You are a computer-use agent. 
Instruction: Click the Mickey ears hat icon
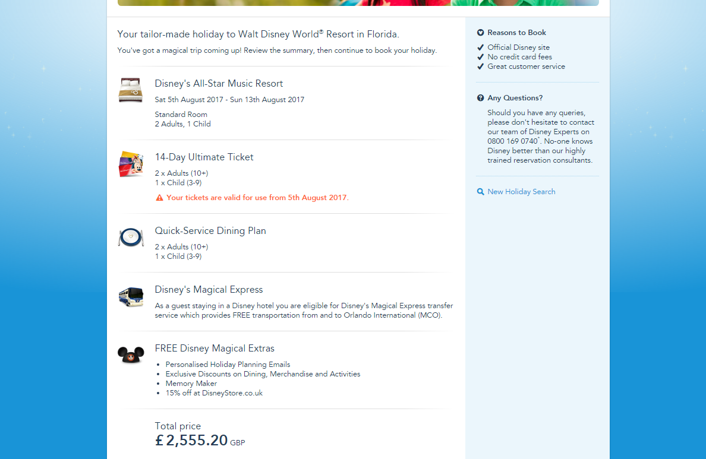131,354
